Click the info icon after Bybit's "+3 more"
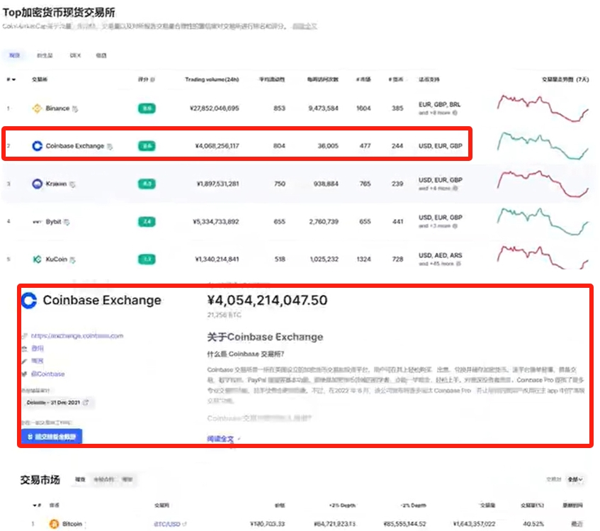 (455, 226)
